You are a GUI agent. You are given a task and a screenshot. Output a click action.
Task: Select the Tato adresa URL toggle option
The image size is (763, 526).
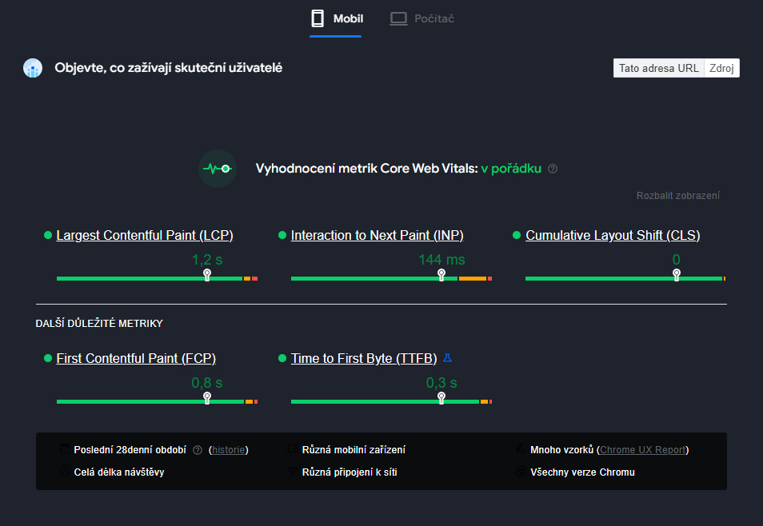click(x=658, y=68)
